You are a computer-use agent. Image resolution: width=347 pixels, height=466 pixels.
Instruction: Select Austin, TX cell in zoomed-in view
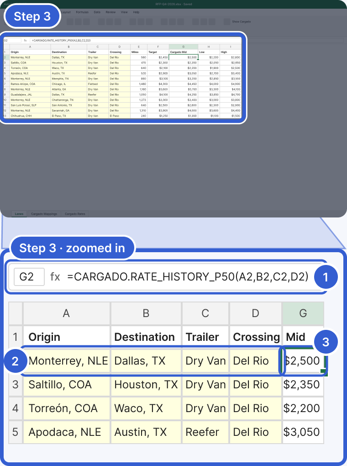[146, 432]
